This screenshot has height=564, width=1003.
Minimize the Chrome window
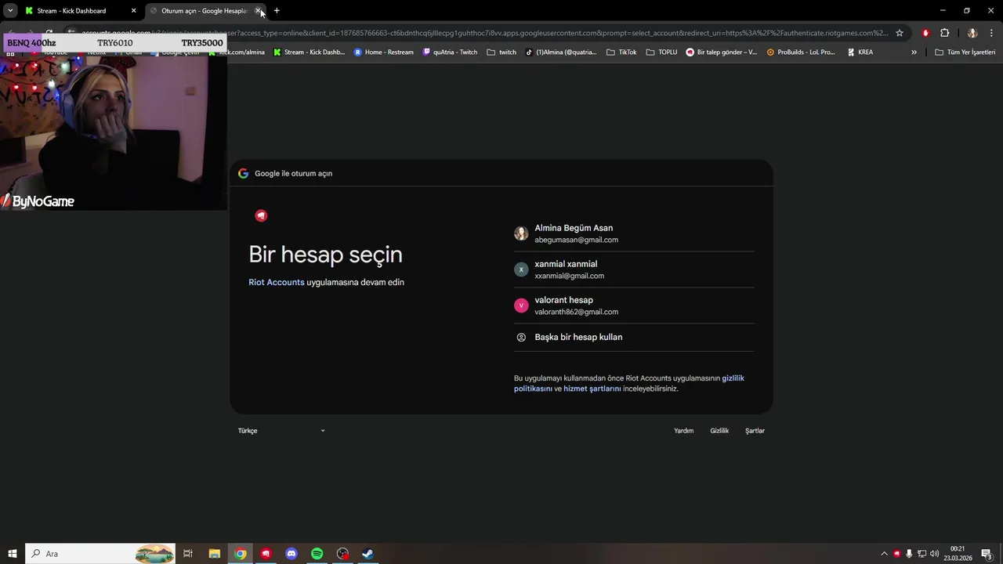[x=943, y=11]
